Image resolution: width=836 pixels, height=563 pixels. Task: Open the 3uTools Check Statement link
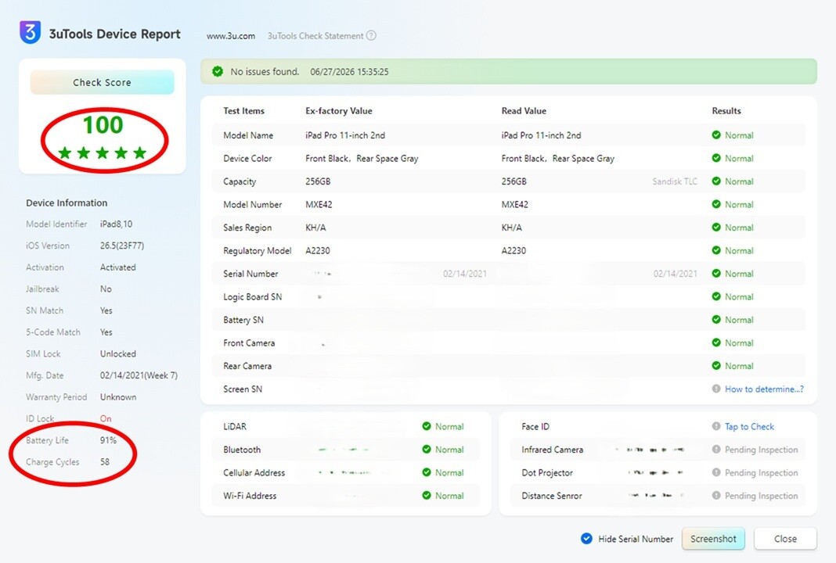point(315,36)
